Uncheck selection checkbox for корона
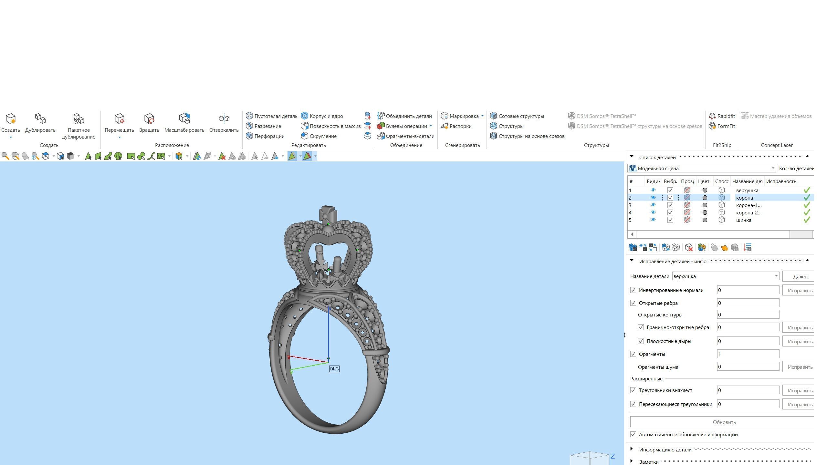 (670, 198)
